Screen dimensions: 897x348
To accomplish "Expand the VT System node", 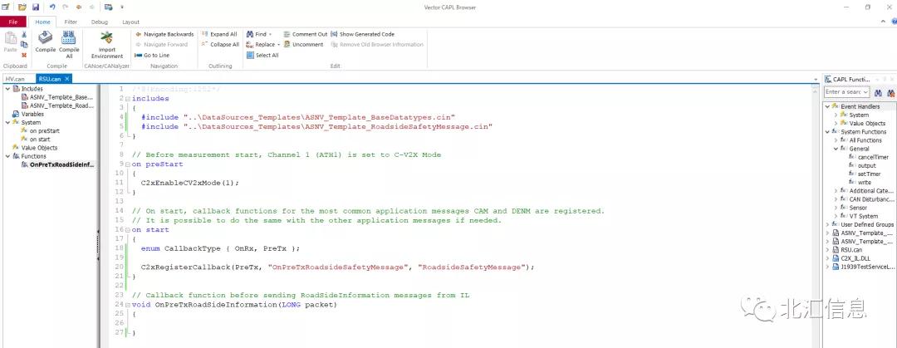I will (x=836, y=216).
